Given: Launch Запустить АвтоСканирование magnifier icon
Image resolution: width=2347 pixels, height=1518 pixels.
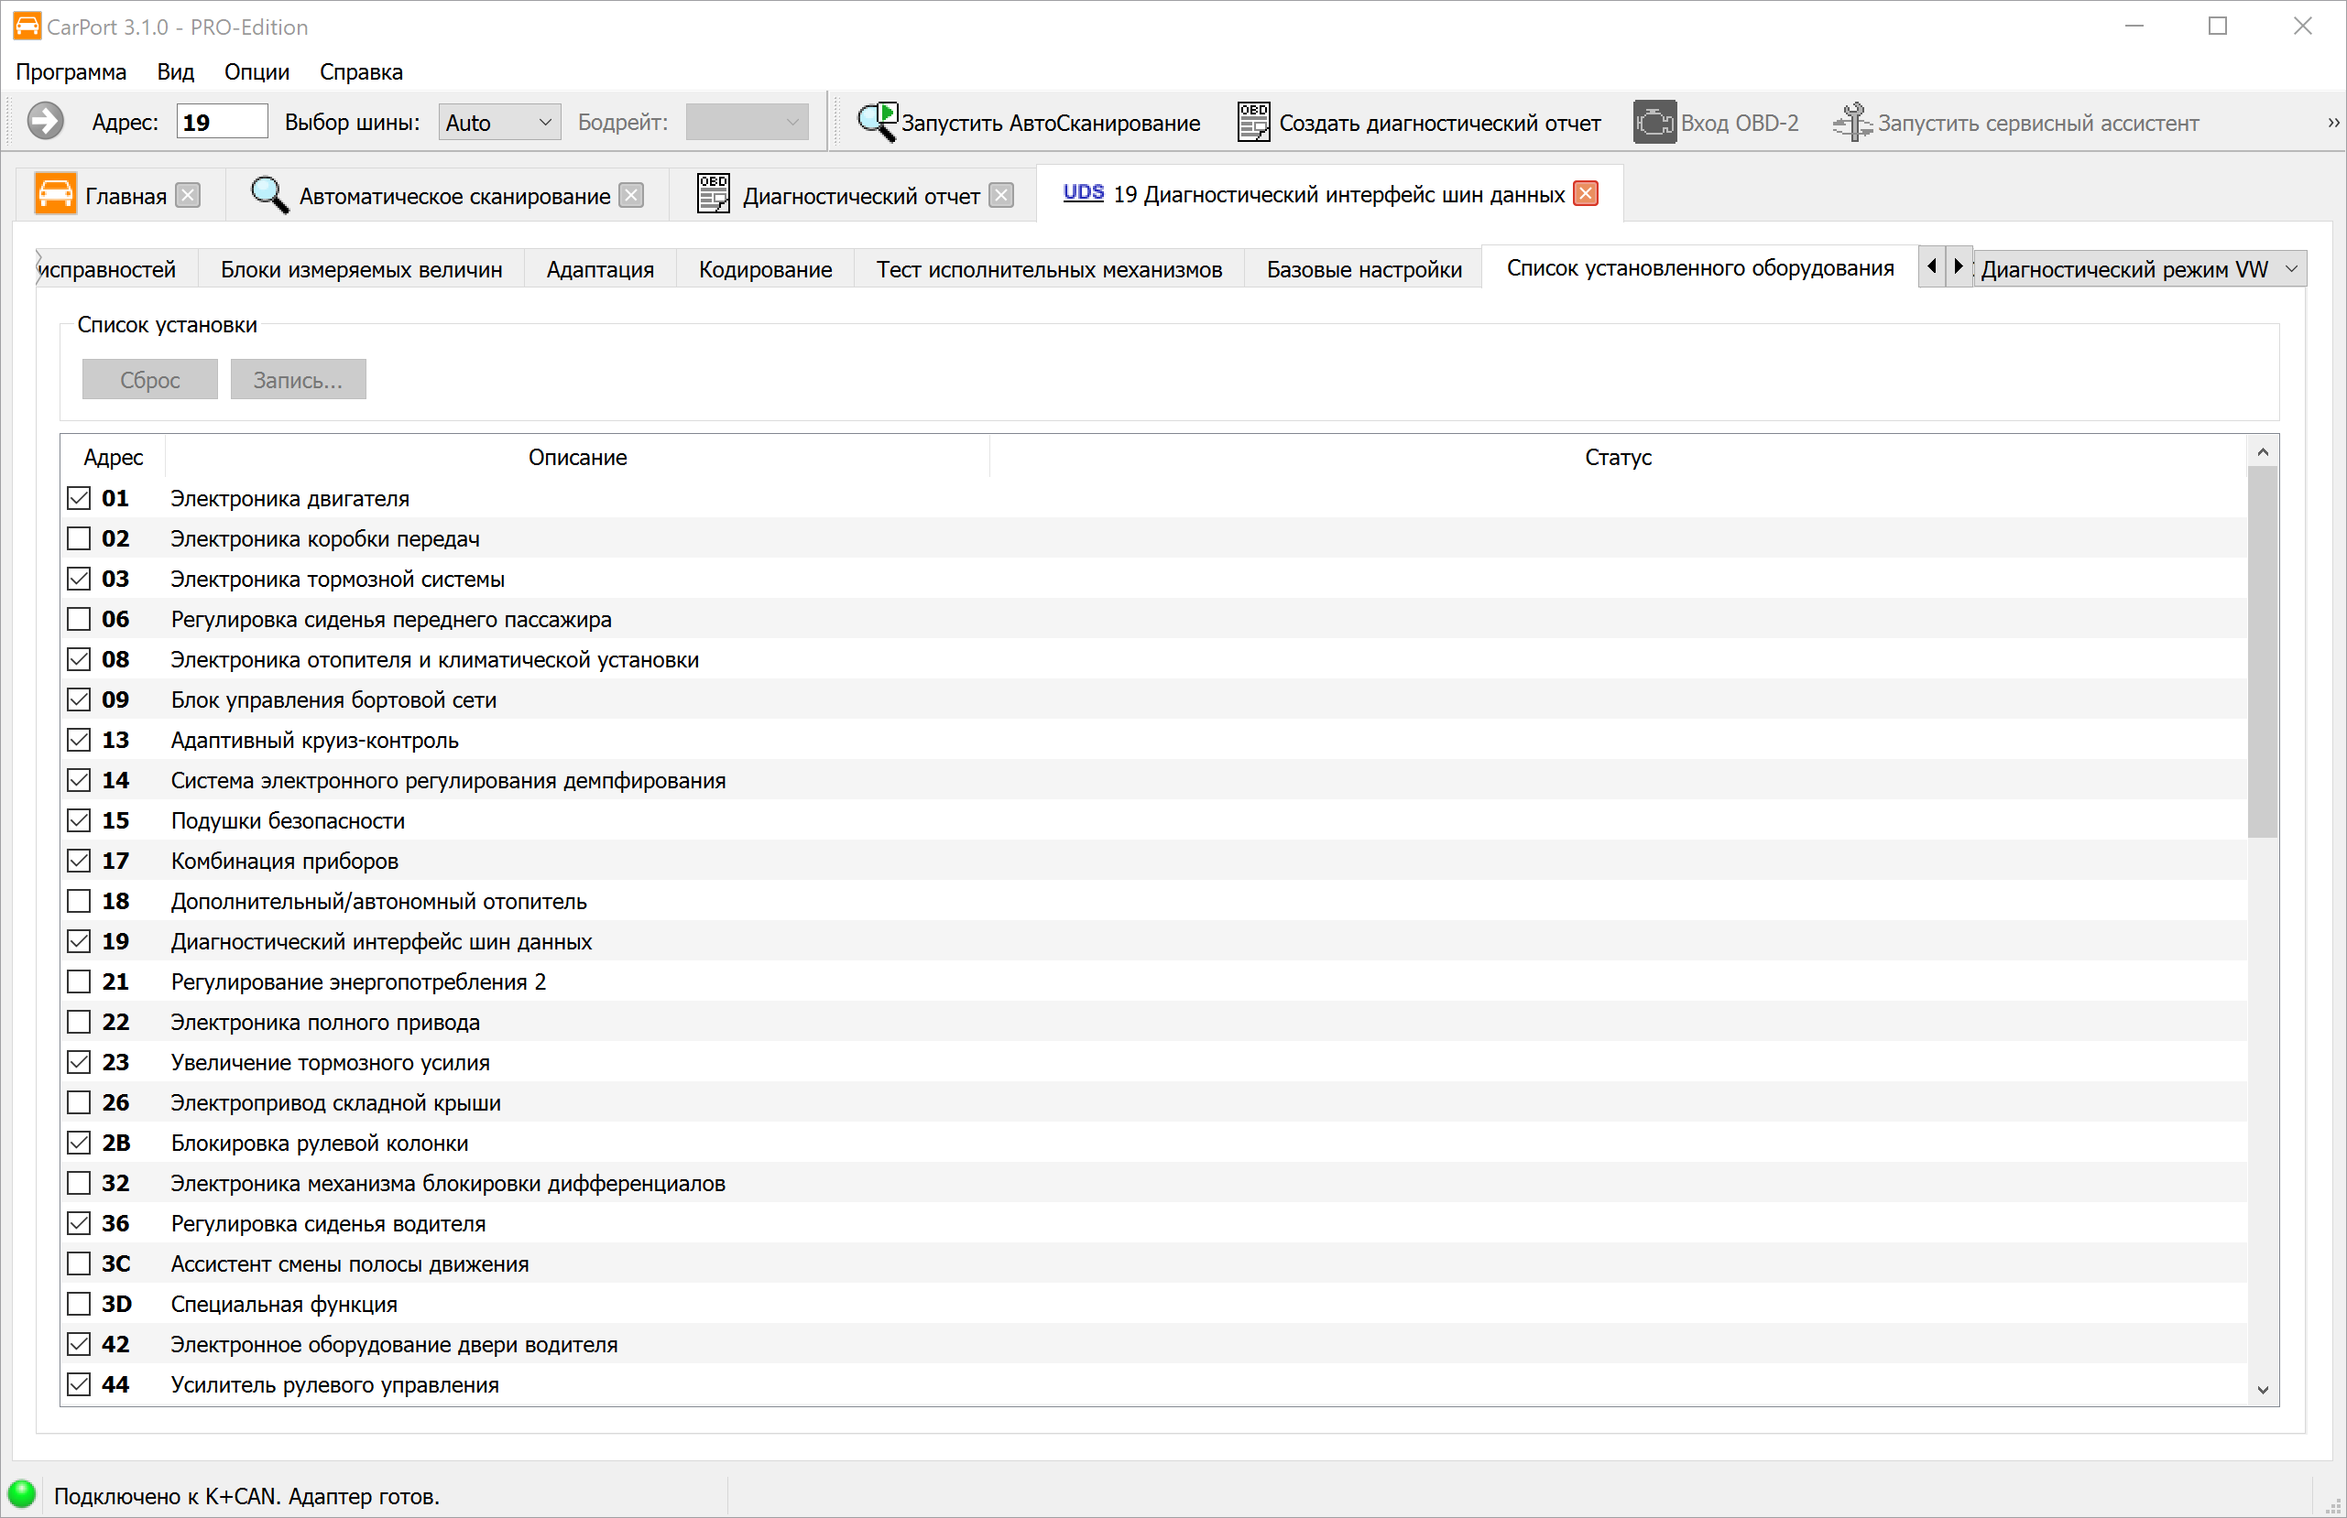Looking at the screenshot, I should 876,123.
